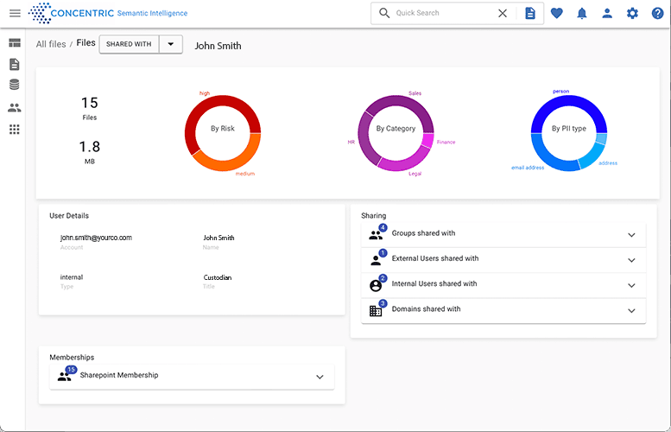Expand Sharepoint Membership panel
The image size is (671, 432).
pos(320,377)
